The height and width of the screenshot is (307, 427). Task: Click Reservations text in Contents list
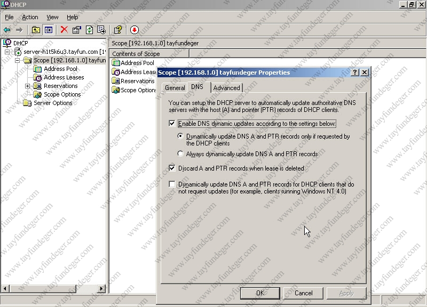(x=138, y=81)
